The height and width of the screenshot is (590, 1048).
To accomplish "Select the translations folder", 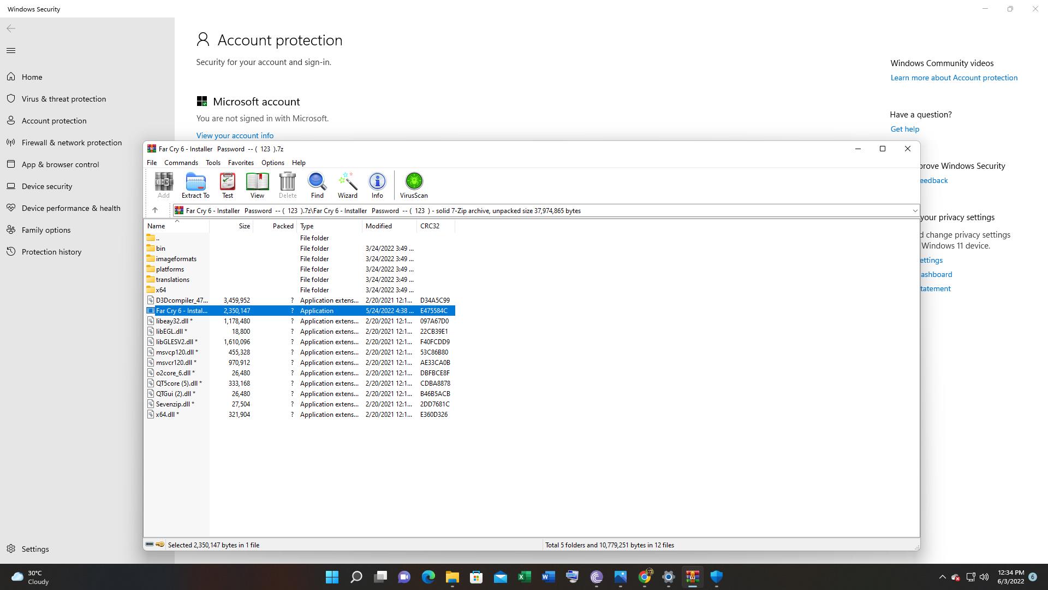I will pyautogui.click(x=172, y=280).
